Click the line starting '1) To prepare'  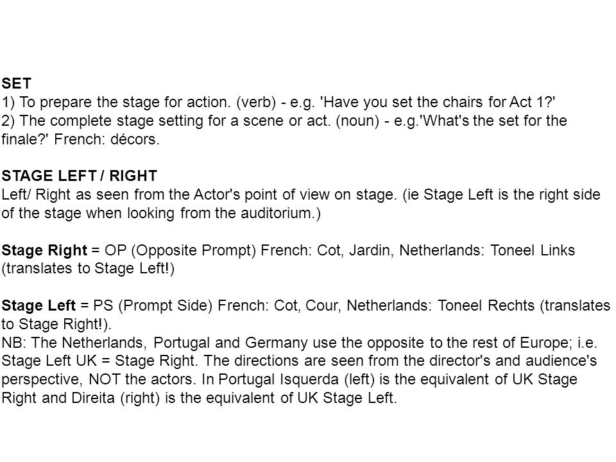pyautogui.click(x=278, y=102)
